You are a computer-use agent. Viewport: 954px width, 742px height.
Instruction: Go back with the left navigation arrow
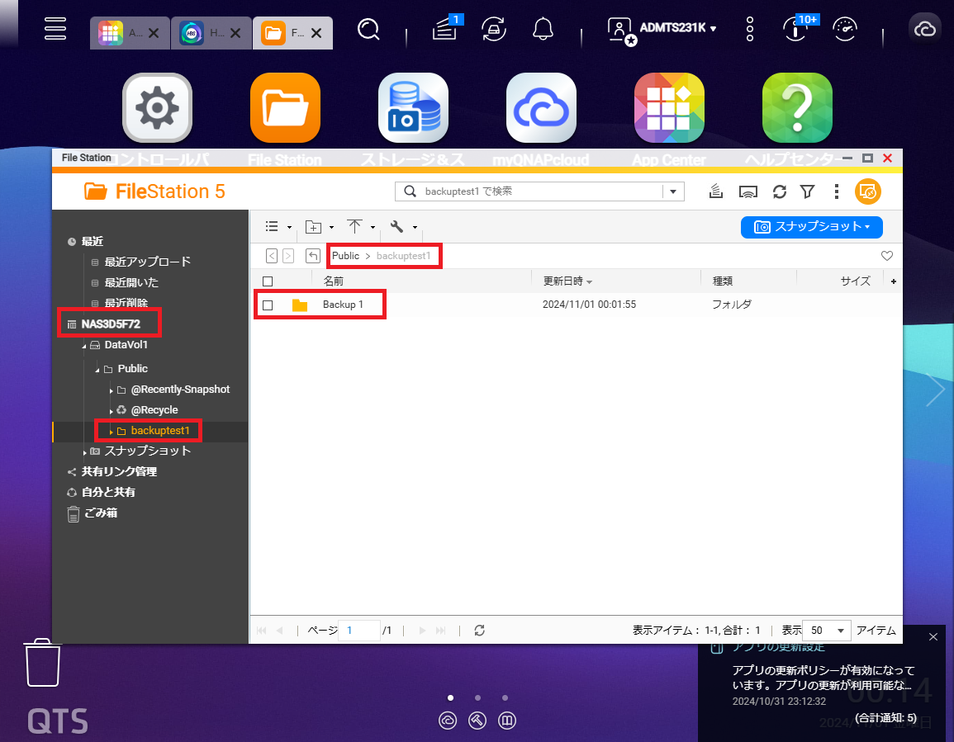[x=272, y=256]
